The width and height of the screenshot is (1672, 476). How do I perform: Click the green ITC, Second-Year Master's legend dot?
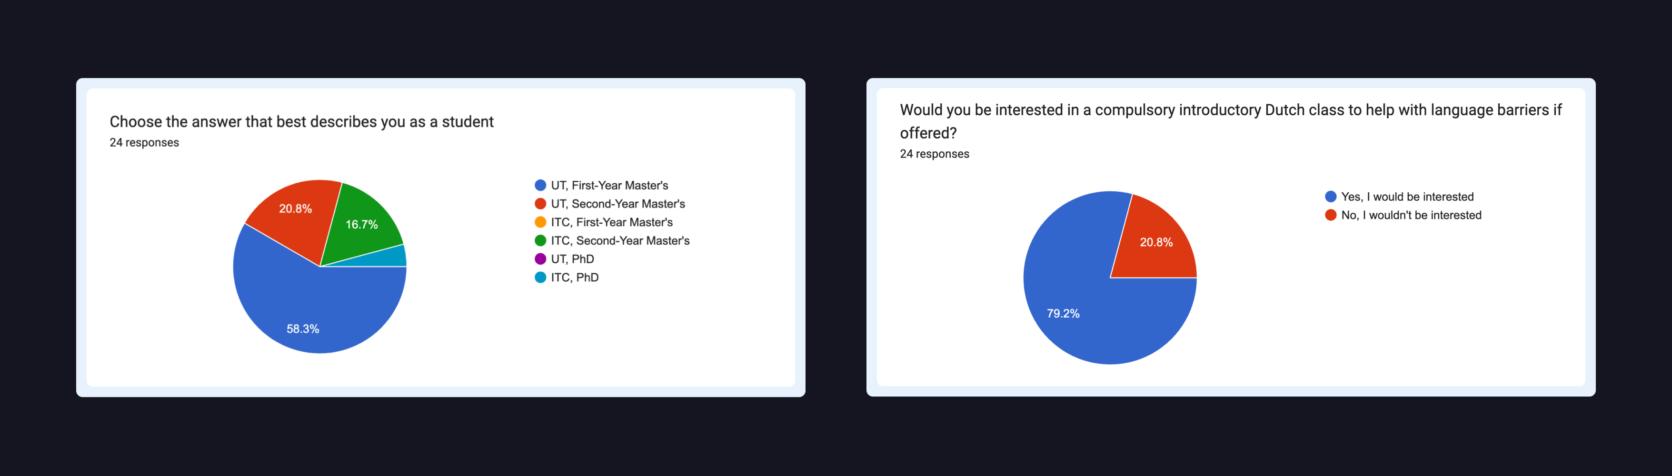pos(540,240)
